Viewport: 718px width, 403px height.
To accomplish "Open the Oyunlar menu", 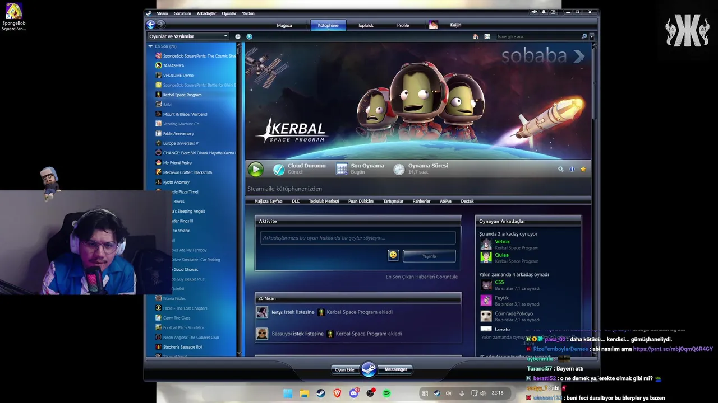I will [x=229, y=13].
